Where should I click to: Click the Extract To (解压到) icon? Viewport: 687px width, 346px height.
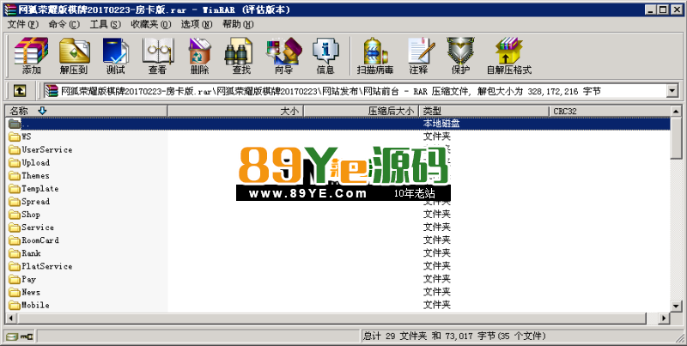(x=74, y=56)
